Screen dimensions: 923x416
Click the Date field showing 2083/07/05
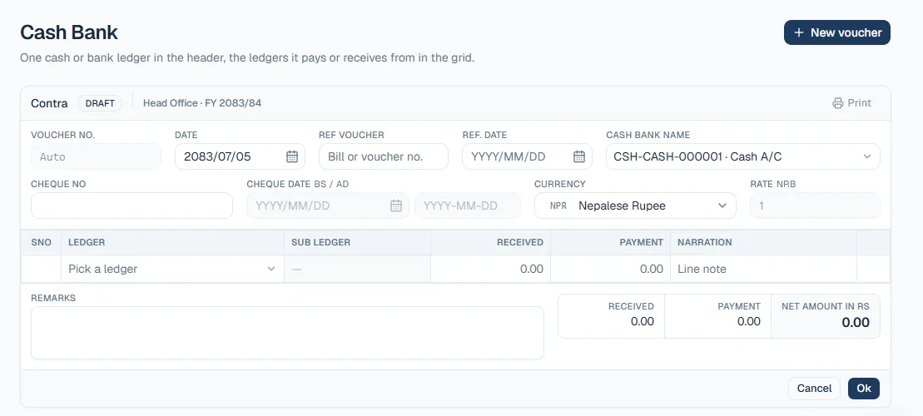[240, 156]
